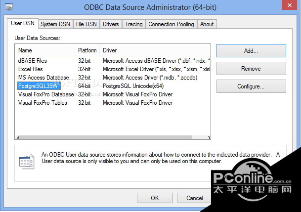Open Configure... for the selected source
The image size is (301, 212).
tap(251, 86)
